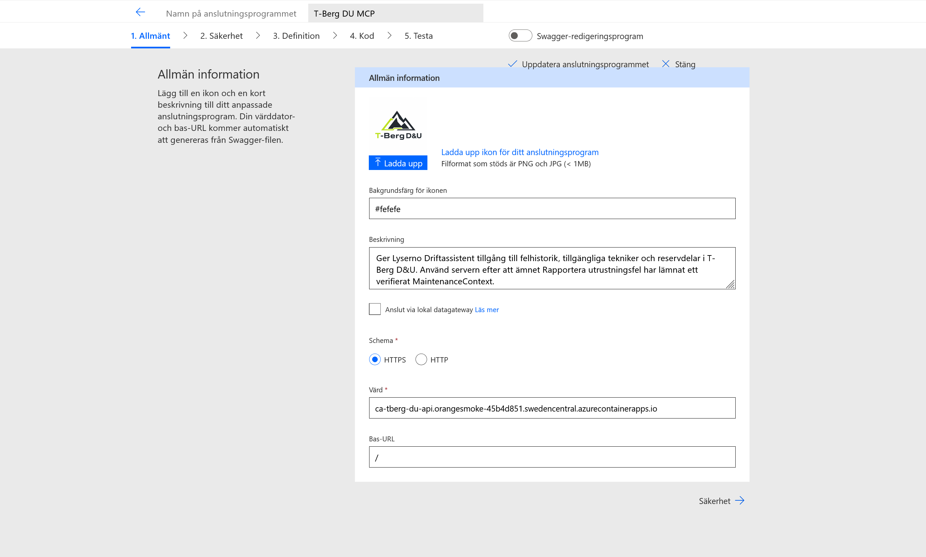926x557 pixels.
Task: Enable Anslut via lokal datagateway checkbox
Action: (374, 309)
